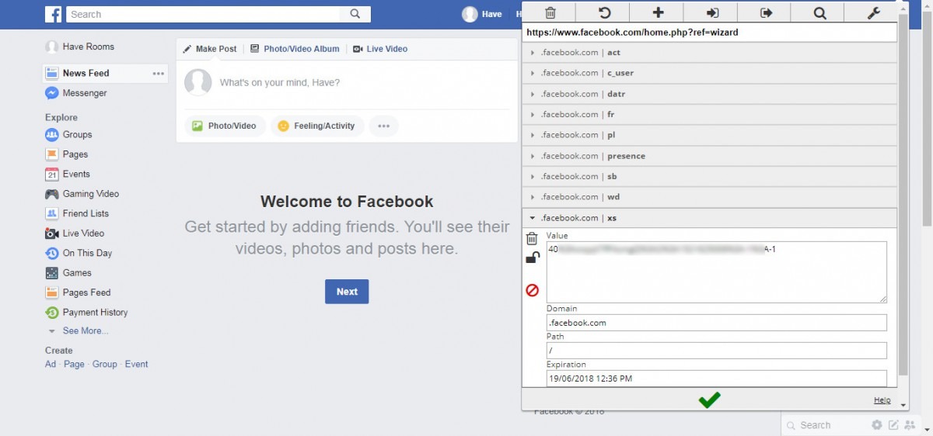Open chat settings gear icon
Screen dimensions: 933x436
(x=877, y=425)
